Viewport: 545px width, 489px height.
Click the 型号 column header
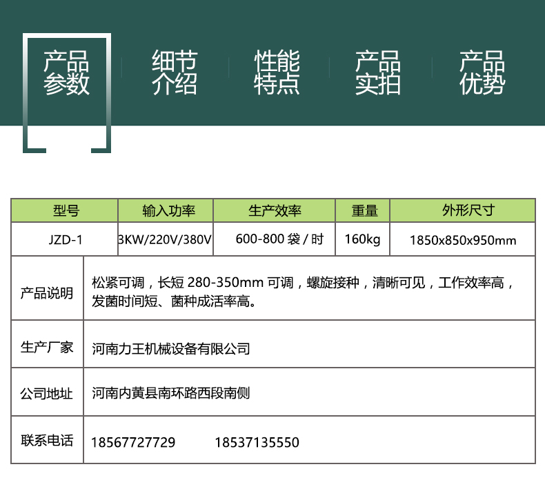(65, 210)
